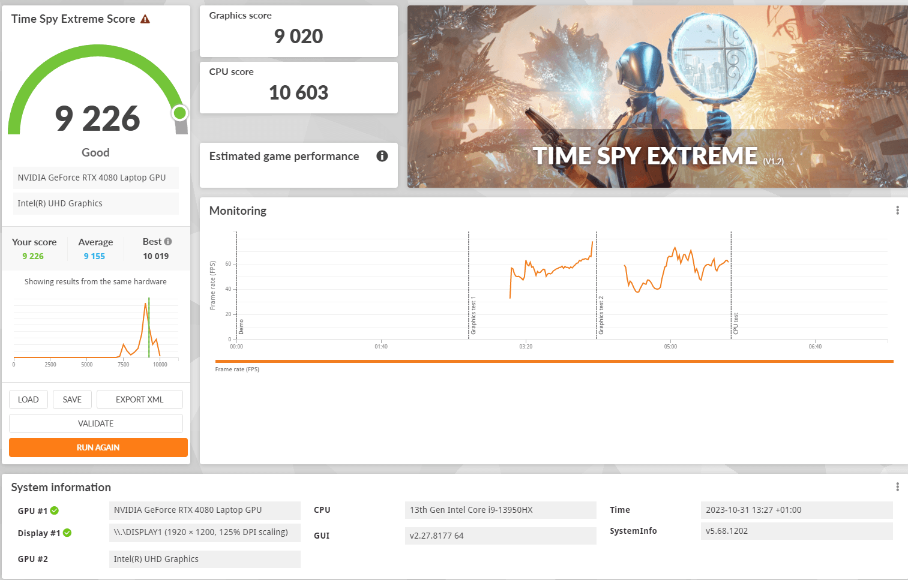
Task: Open the Monitoring panel three-dot menu
Action: click(897, 211)
